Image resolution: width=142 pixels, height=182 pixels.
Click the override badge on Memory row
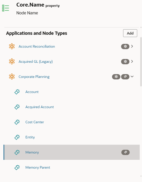pyautogui.click(x=125, y=152)
